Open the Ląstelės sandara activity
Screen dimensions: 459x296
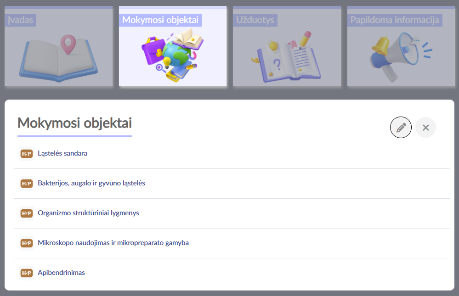pos(62,153)
